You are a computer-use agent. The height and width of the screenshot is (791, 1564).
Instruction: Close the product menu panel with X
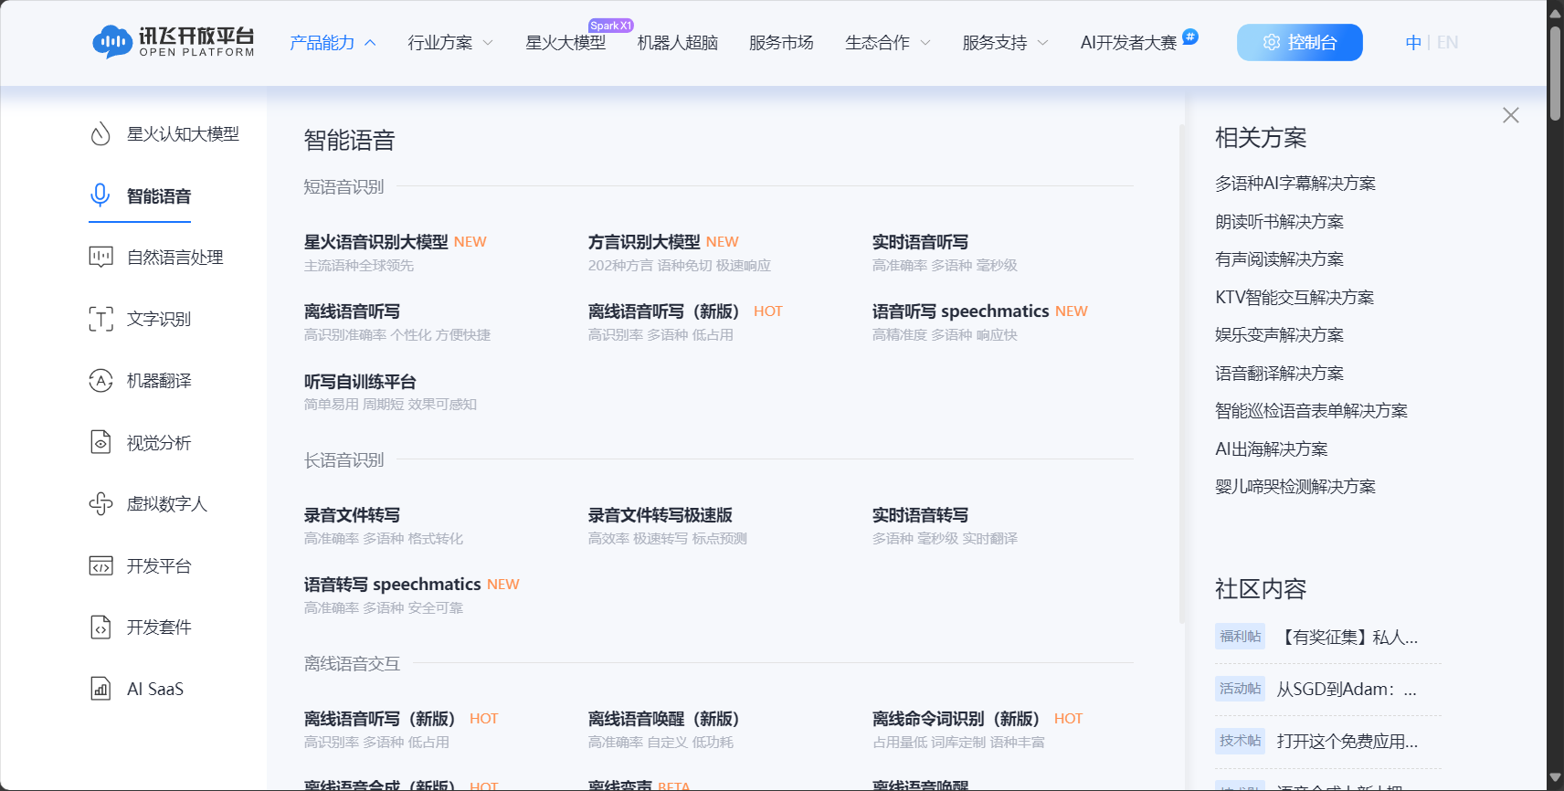pos(1511,115)
